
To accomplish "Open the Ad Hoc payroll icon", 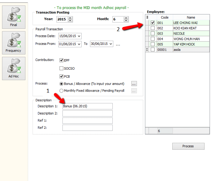I will pyautogui.click(x=14, y=68).
